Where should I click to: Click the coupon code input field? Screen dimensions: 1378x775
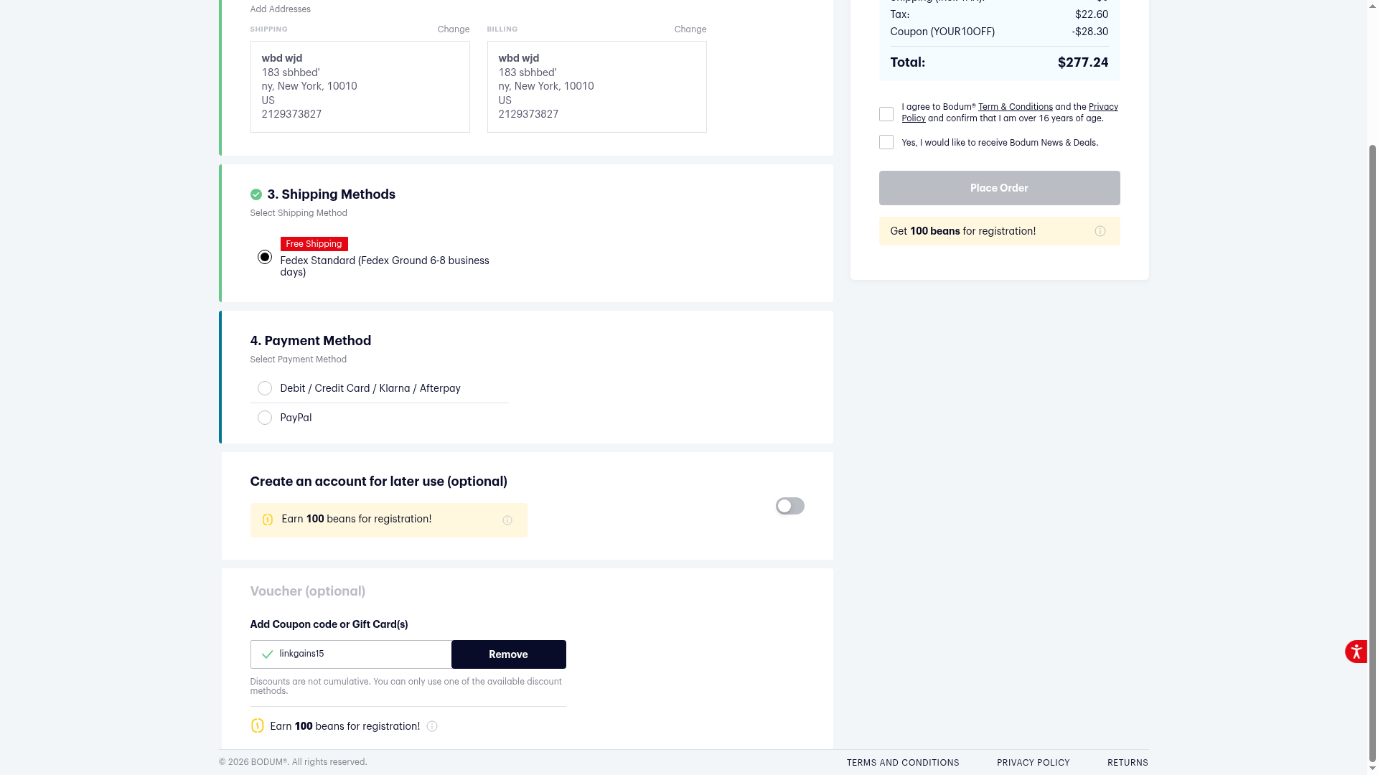click(359, 654)
